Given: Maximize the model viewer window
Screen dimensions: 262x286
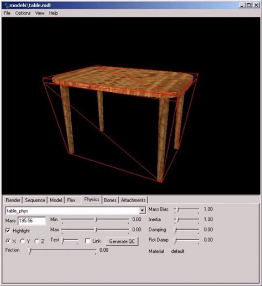Looking at the screenshot, I should click(x=249, y=6).
